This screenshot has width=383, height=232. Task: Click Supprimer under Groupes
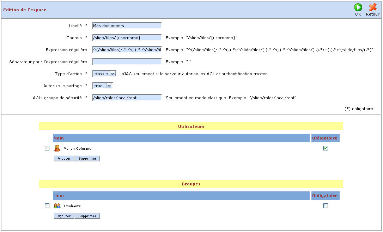(87, 216)
